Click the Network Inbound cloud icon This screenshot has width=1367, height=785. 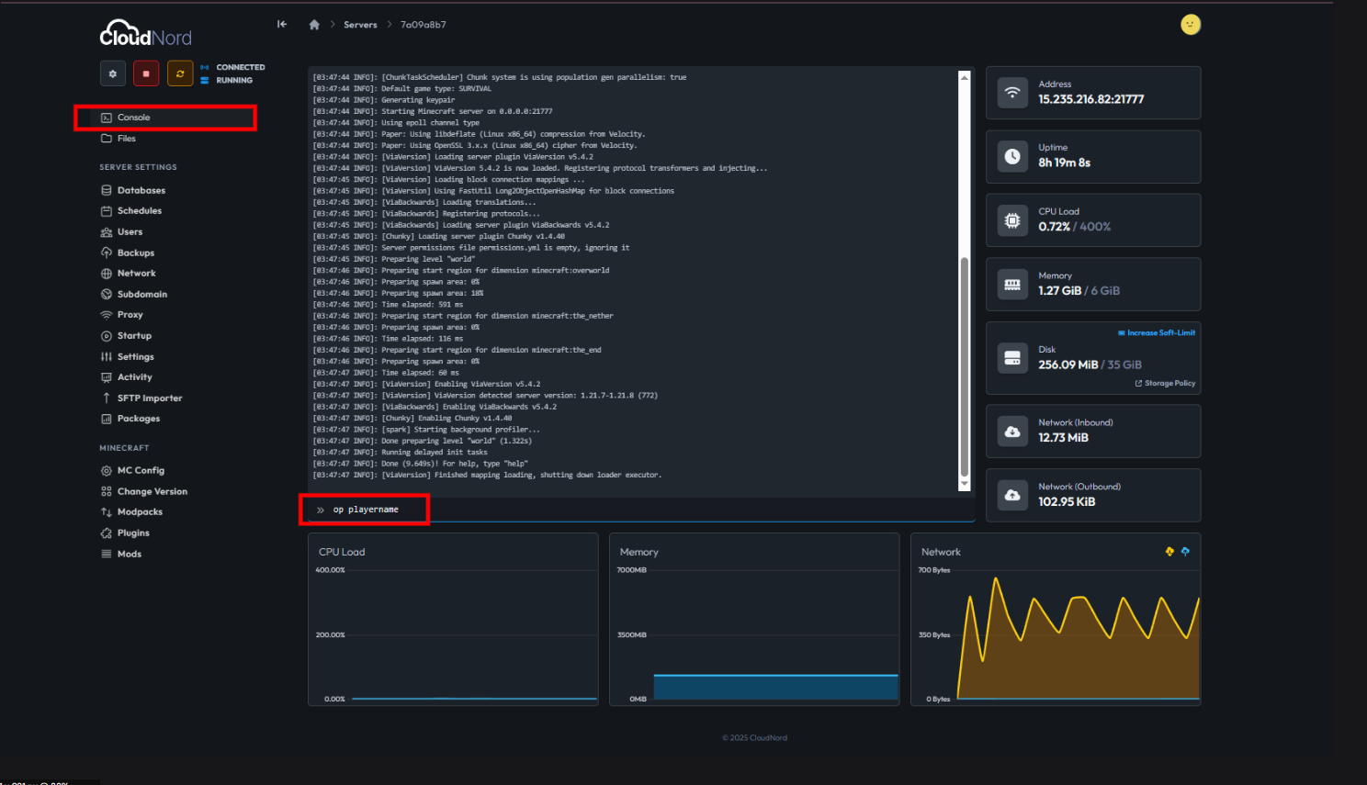point(1012,432)
